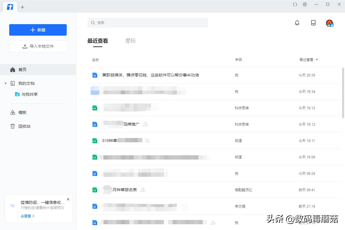Select the document icon beside 兼职自媒体 file

(95, 75)
